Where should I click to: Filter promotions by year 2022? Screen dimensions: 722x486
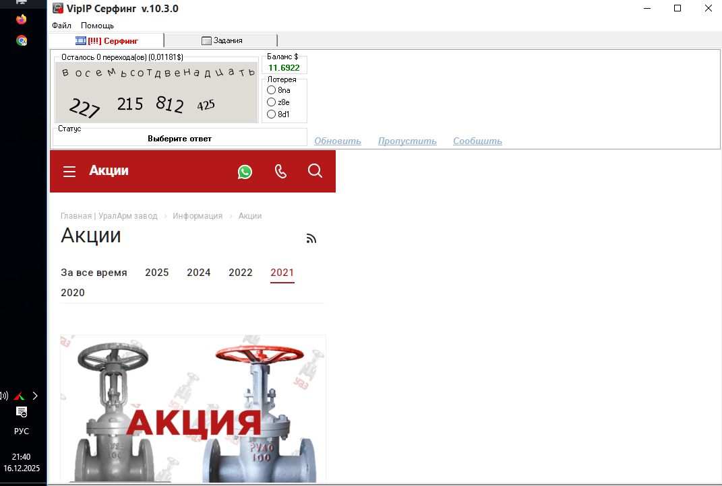[x=241, y=272]
